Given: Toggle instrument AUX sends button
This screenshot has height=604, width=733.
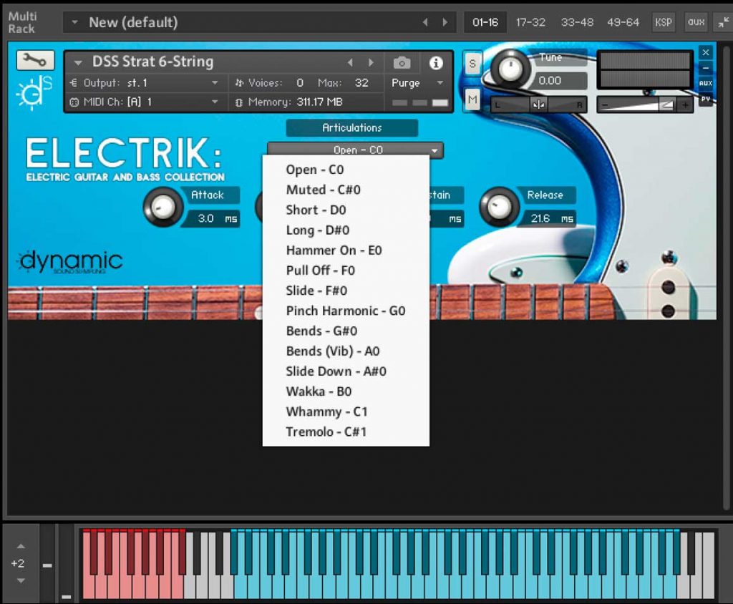Looking at the screenshot, I should tap(705, 83).
